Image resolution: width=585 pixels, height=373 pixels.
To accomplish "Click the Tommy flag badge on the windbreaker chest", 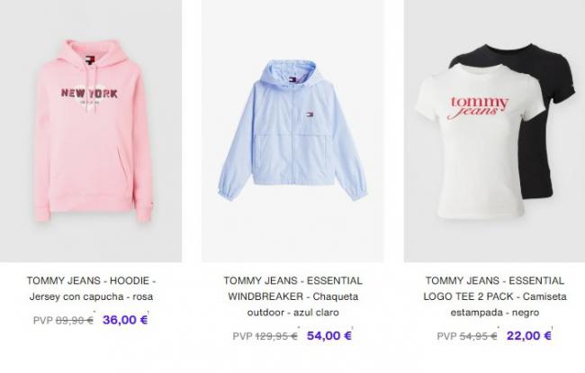I will pos(310,114).
